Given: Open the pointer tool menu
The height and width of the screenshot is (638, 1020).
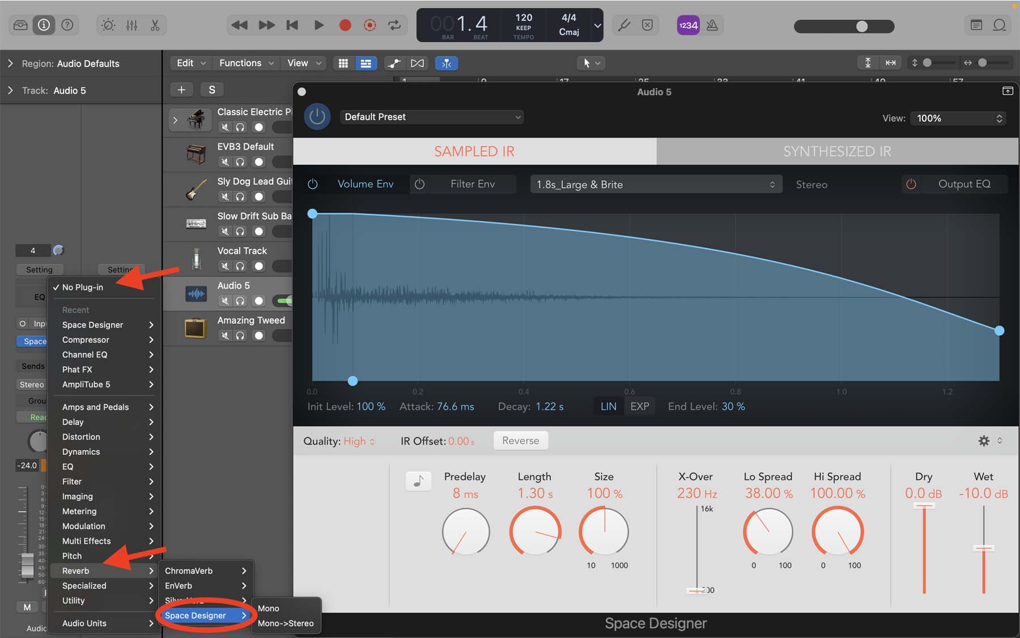Looking at the screenshot, I should (591, 64).
